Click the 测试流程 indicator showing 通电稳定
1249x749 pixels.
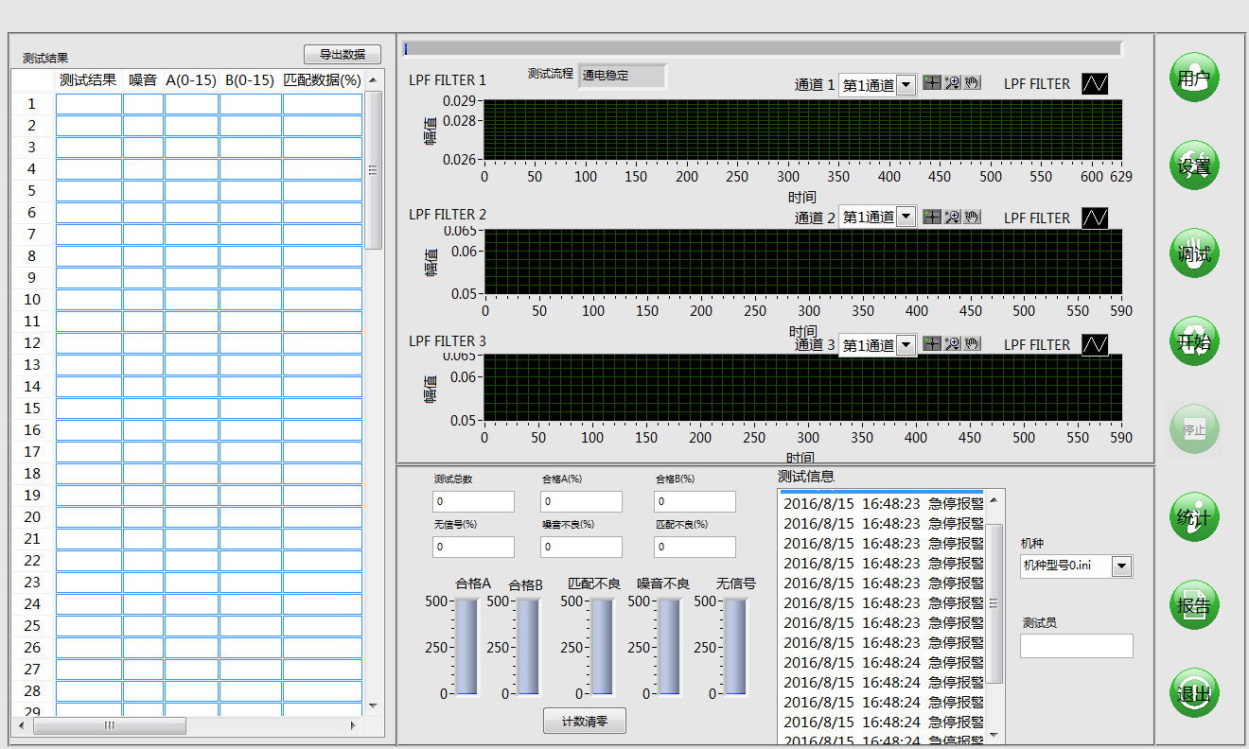point(623,76)
